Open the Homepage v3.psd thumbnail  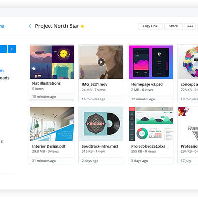point(150,62)
